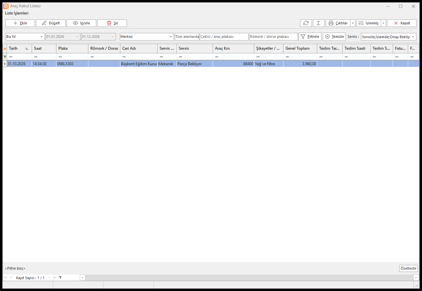The image size is (422, 291).
Task: Click the Römork / dorse plakası field
Action: [274, 37]
